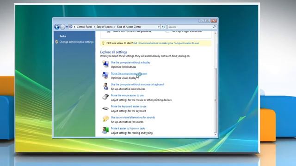The image size is (296, 166).
Task: Open Change administrative settings link
Action: tap(76, 42)
